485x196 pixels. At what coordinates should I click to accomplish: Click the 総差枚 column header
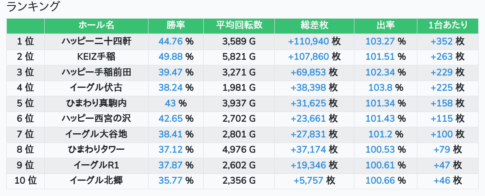click(314, 25)
